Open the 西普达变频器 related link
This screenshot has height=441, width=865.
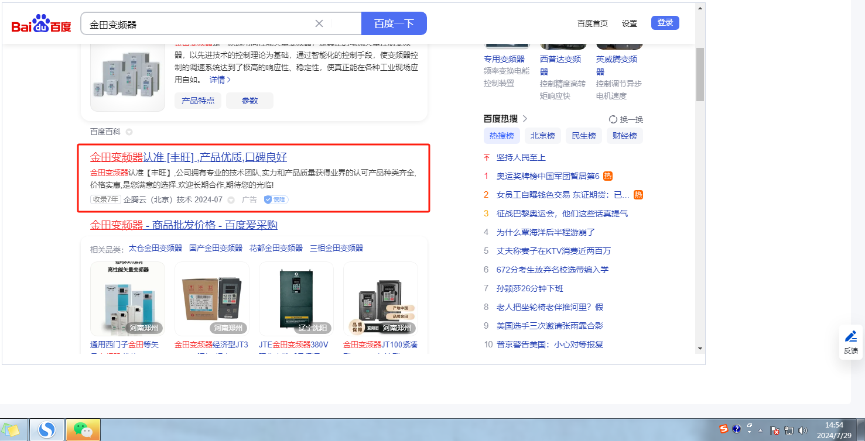point(560,65)
